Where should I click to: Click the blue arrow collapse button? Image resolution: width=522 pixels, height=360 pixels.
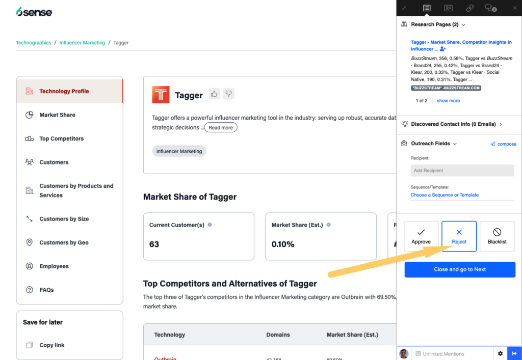[514, 353]
